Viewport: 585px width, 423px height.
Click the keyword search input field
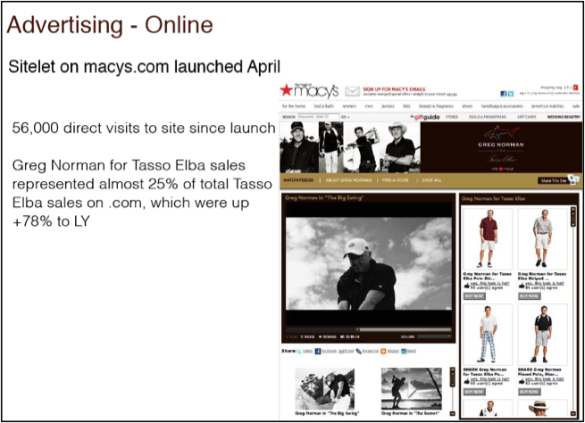pos(318,117)
